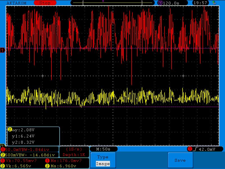Viewport: 225px width, 169px height.
Task: Click the 19:57 clock display
Action: coord(201,3)
